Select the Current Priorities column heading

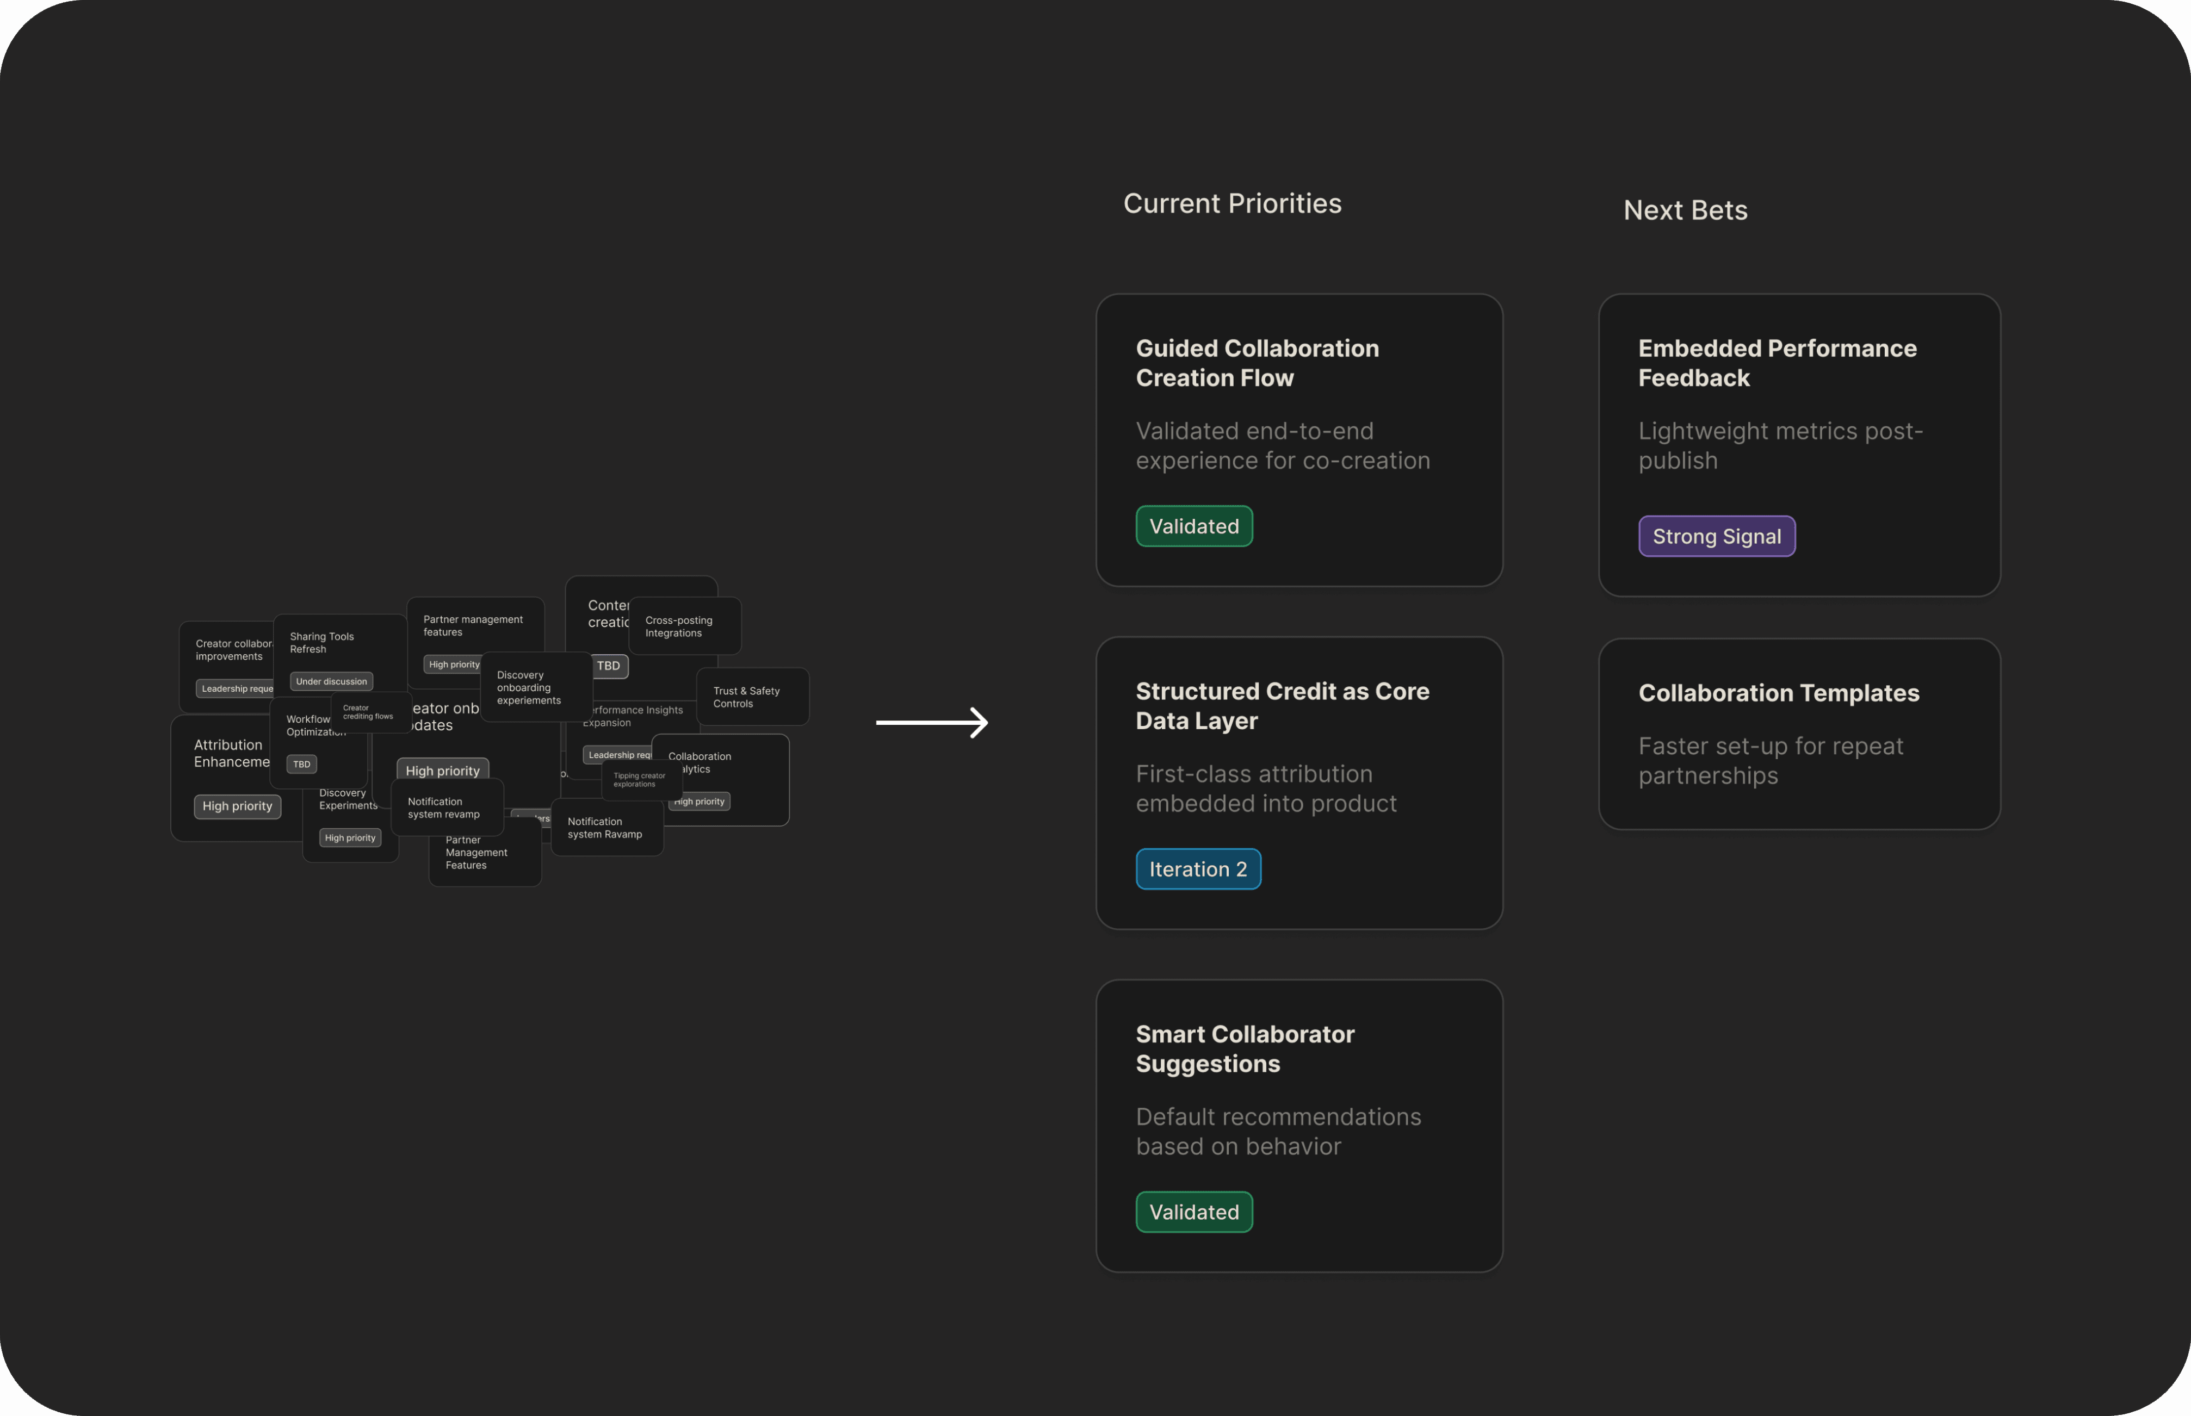pos(1231,203)
